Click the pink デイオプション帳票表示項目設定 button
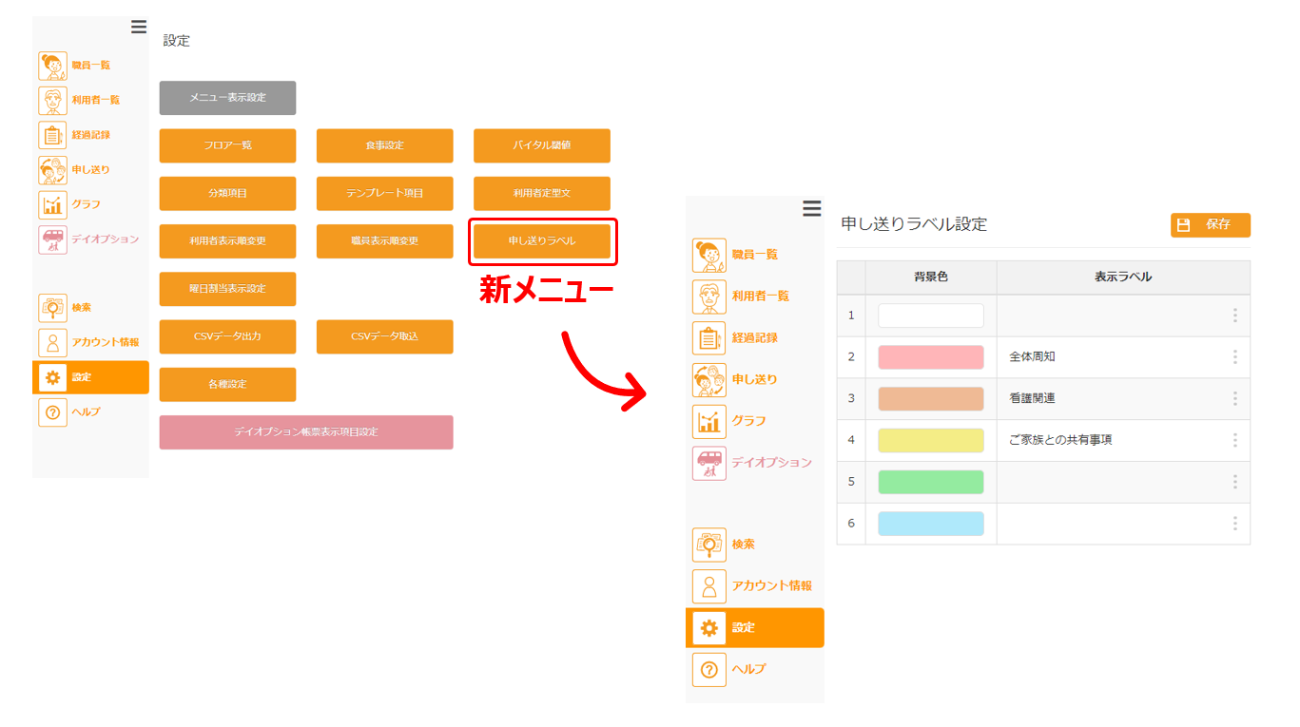1300x727 pixels. point(306,432)
